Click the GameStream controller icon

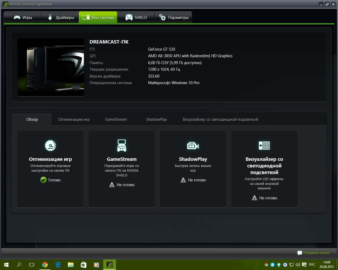122,146
